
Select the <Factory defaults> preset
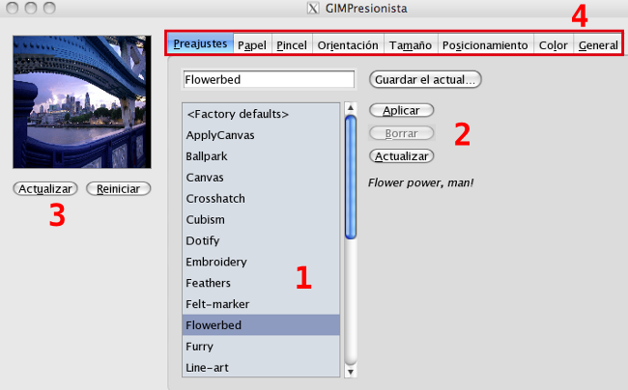click(261, 114)
